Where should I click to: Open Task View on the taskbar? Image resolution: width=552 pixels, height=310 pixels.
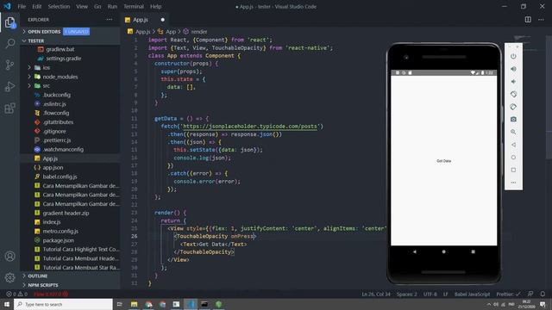click(120, 304)
